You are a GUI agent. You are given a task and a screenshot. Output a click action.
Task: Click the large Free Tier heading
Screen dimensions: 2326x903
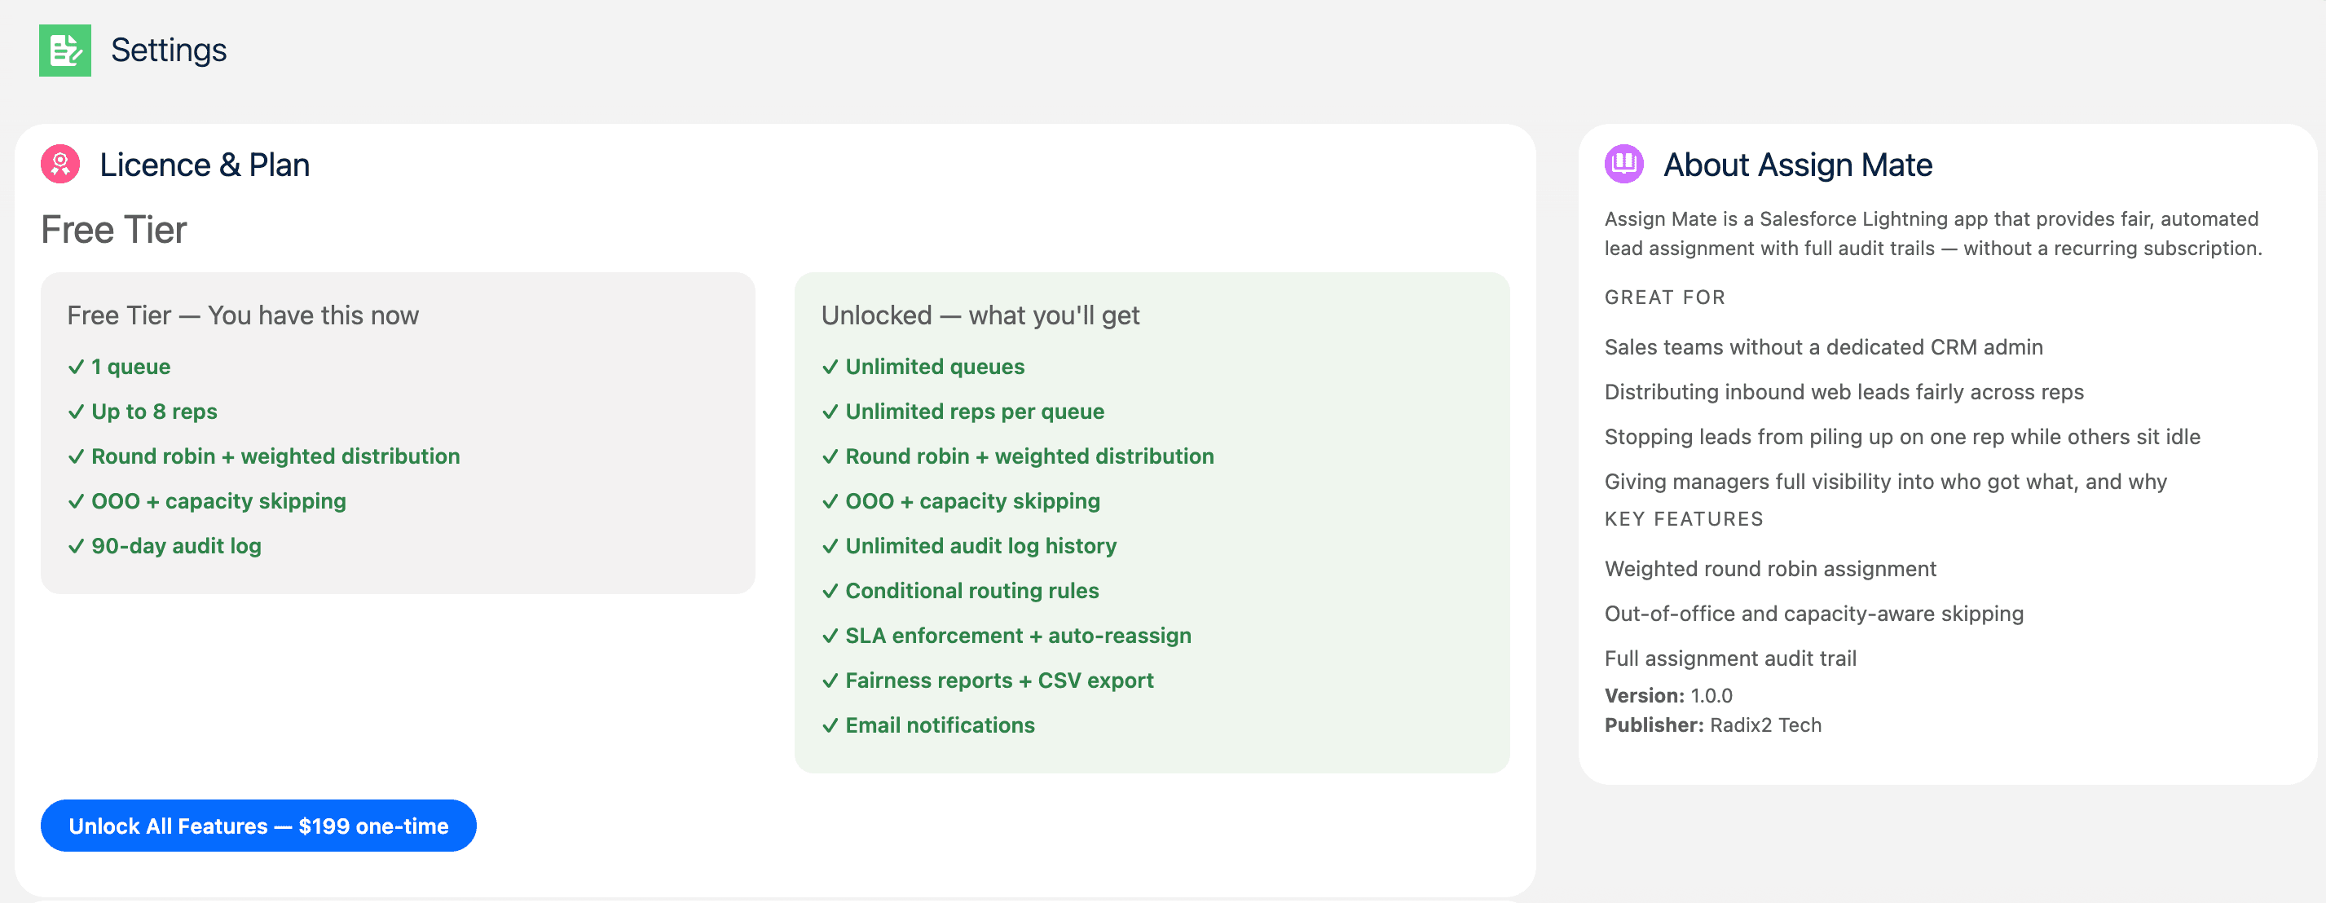click(x=114, y=231)
